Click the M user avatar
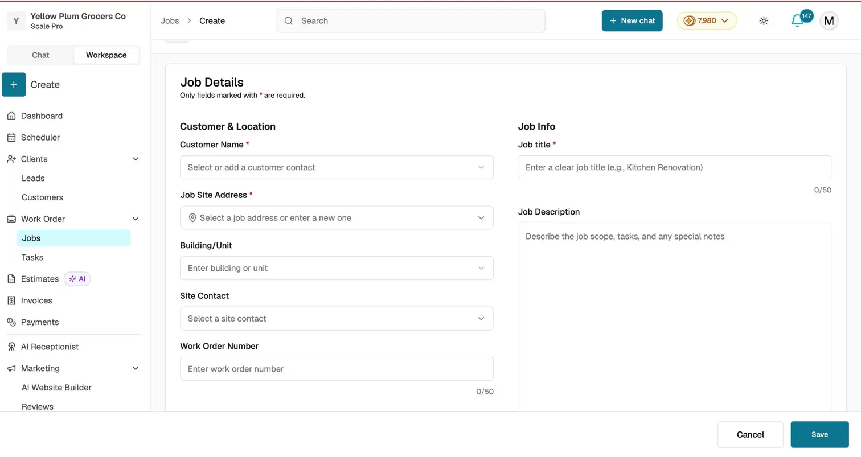The width and height of the screenshot is (861, 457). click(829, 21)
